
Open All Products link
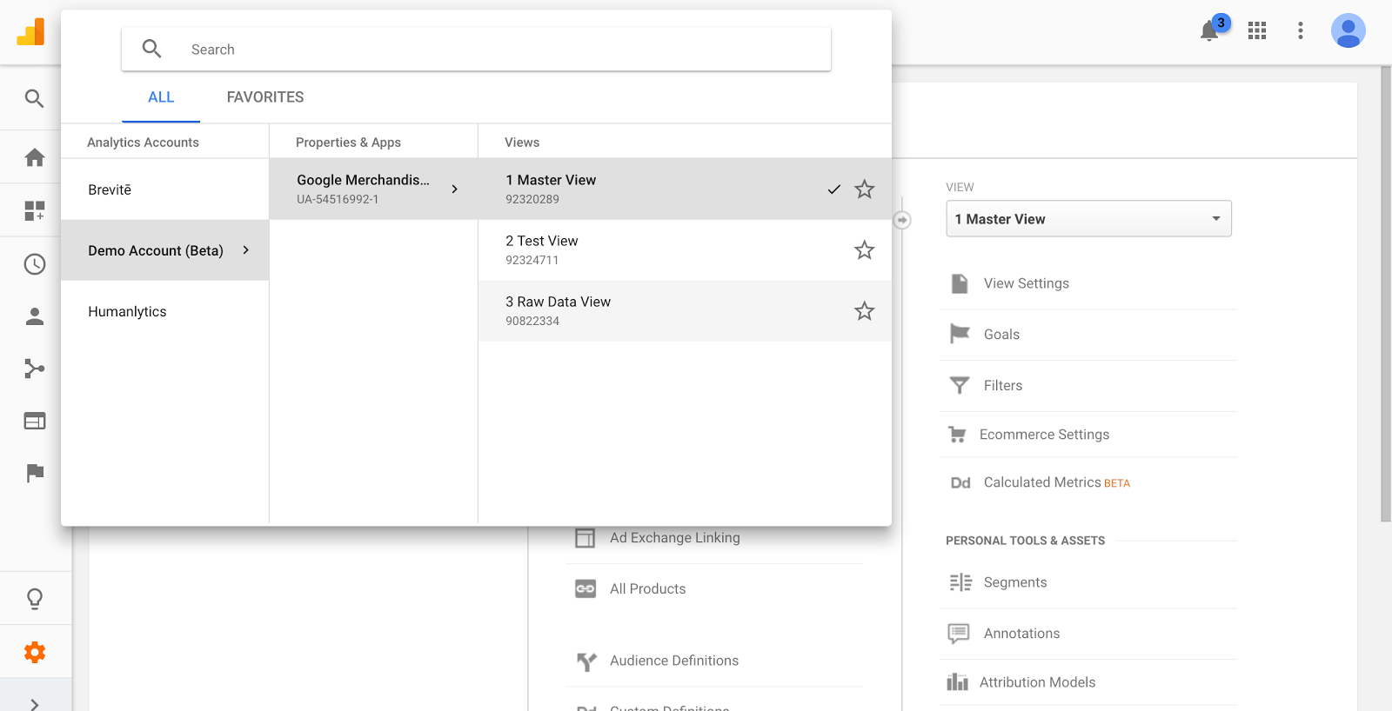tap(648, 589)
